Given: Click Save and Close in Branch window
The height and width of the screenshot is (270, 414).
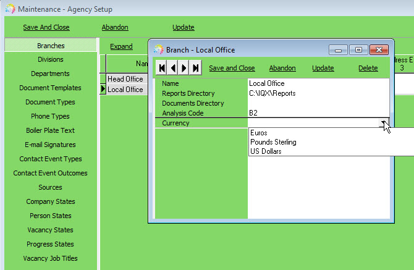Looking at the screenshot, I should 232,68.
